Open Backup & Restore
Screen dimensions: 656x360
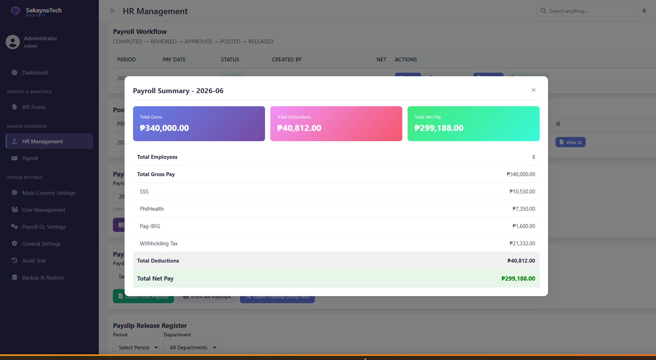point(49,277)
